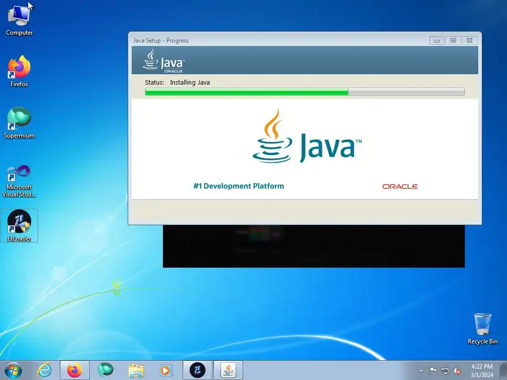
Task: Click the 'Java Setup - Progress' title bar
Action: [278, 41]
